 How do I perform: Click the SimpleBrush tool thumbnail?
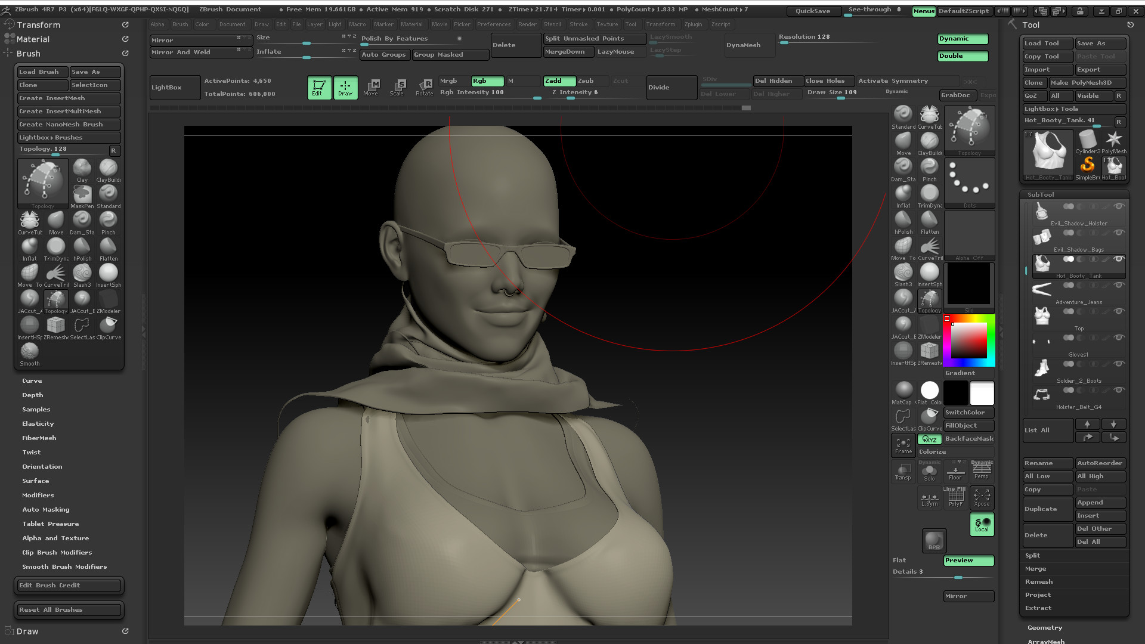click(1087, 168)
